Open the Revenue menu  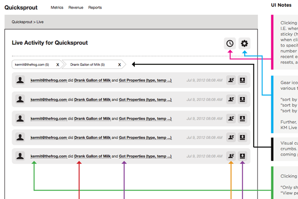coord(76,7)
